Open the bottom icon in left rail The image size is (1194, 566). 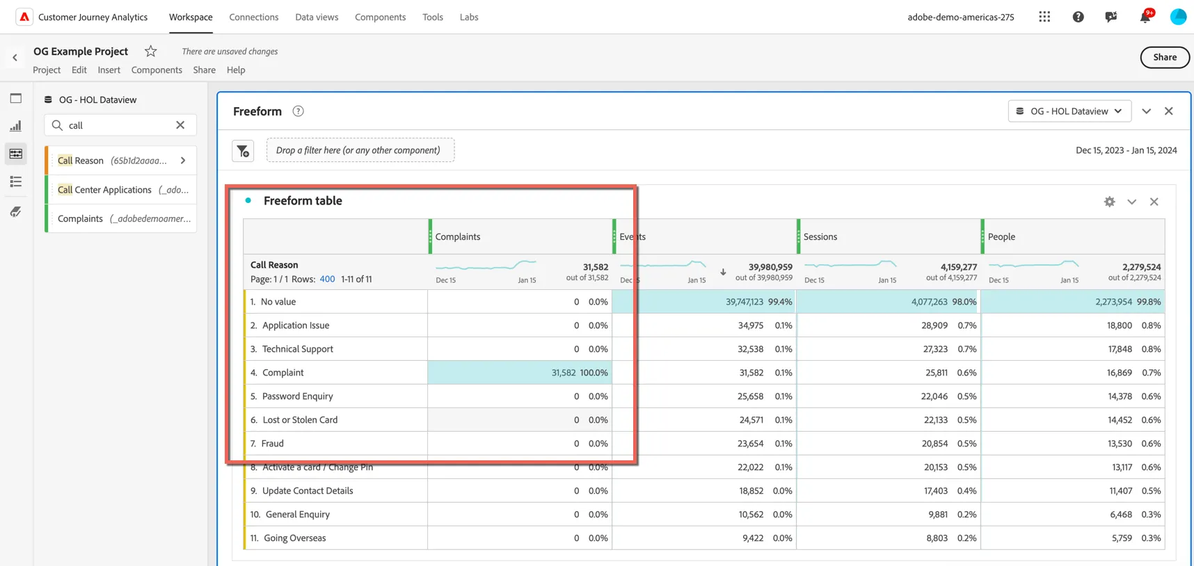tap(16, 211)
